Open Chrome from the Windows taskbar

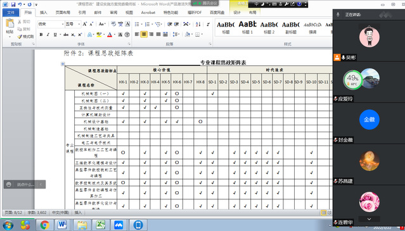coord(45,225)
